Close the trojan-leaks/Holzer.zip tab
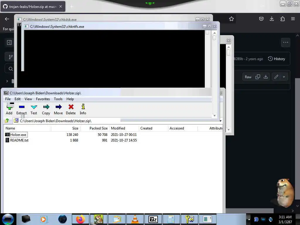The image size is (300, 225). pyautogui.click(x=61, y=7)
